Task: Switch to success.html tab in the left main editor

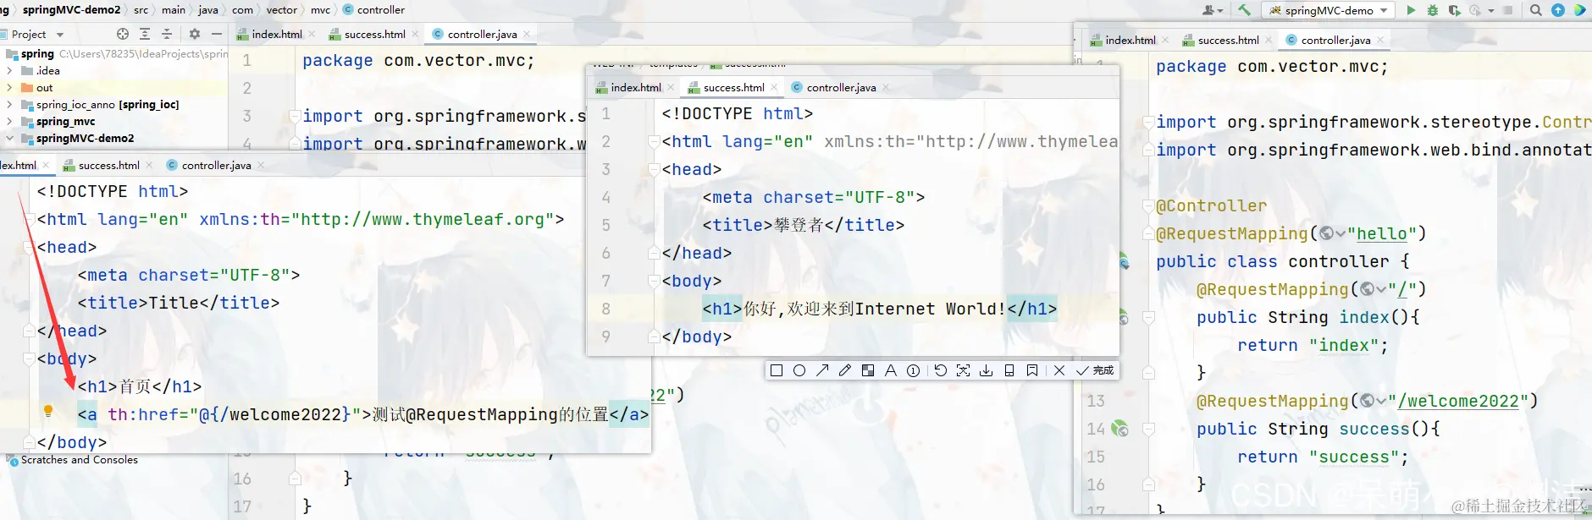Action: (x=374, y=35)
